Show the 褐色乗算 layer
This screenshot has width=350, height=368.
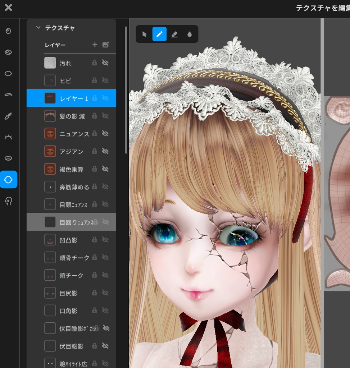[105, 169]
